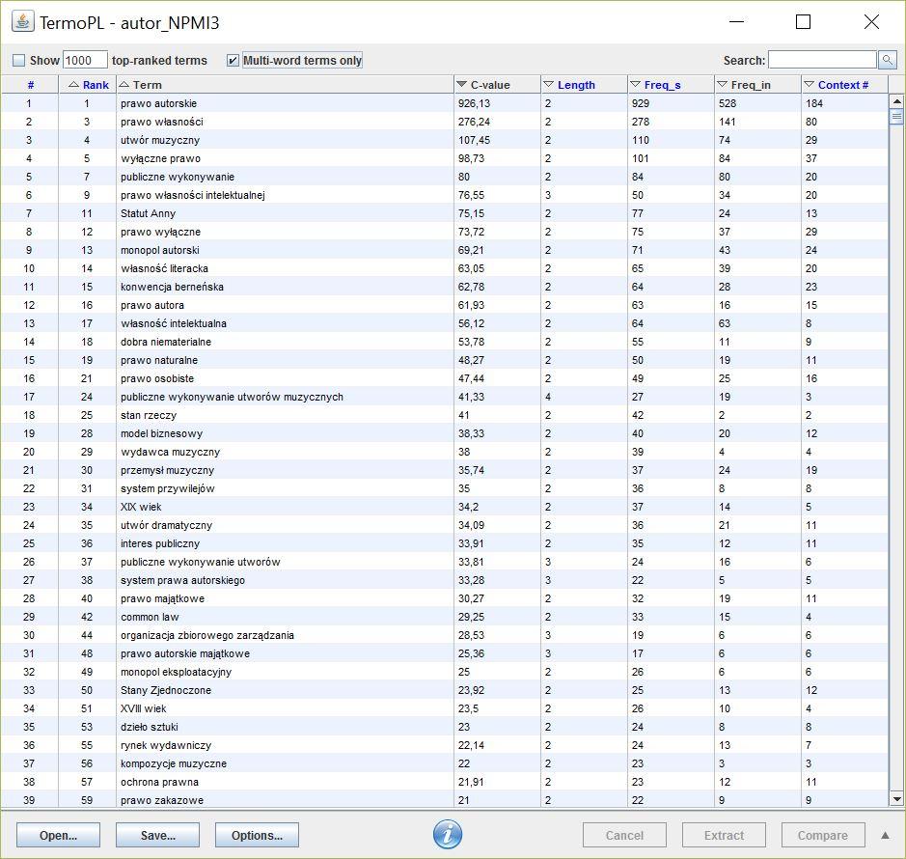
Task: Select the term 'Statut Anny'
Action: 148,213
